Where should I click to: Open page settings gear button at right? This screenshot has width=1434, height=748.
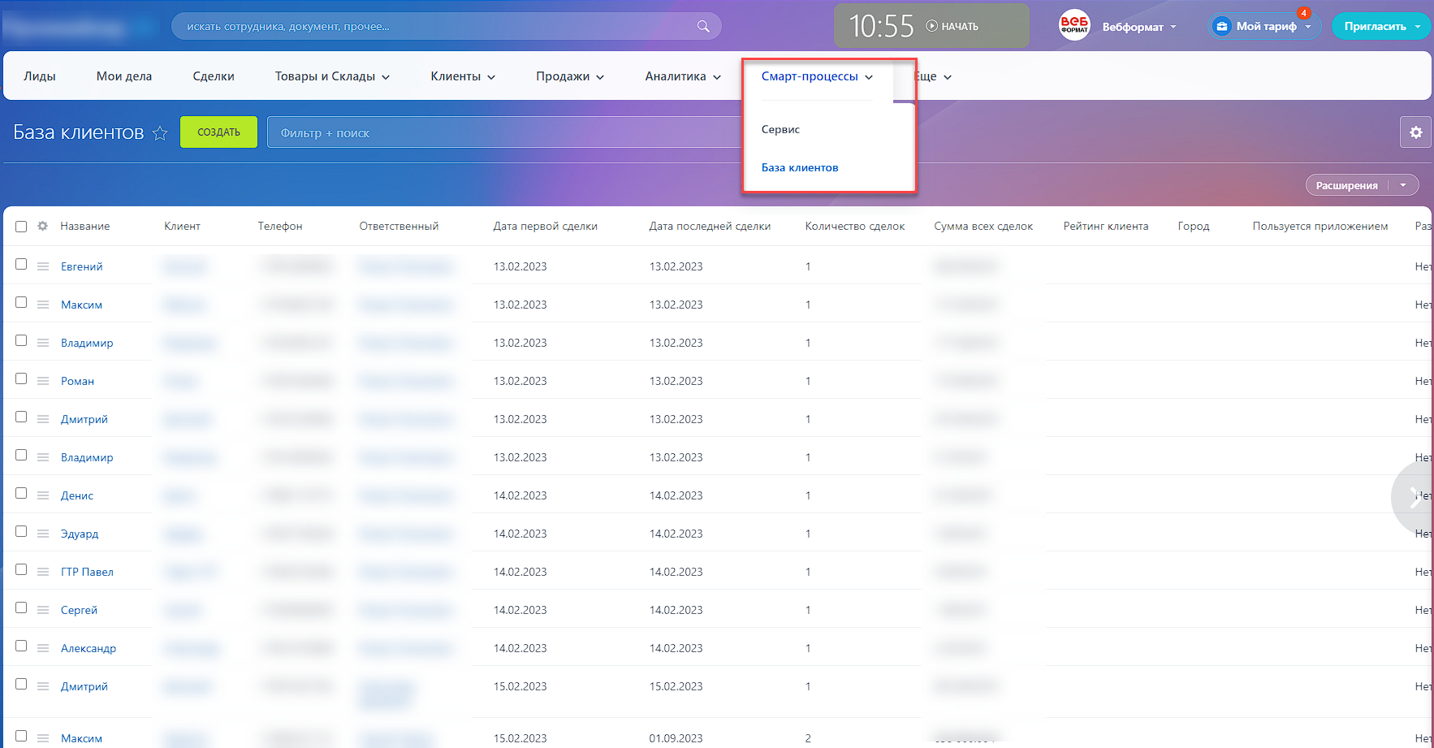[x=1415, y=132]
